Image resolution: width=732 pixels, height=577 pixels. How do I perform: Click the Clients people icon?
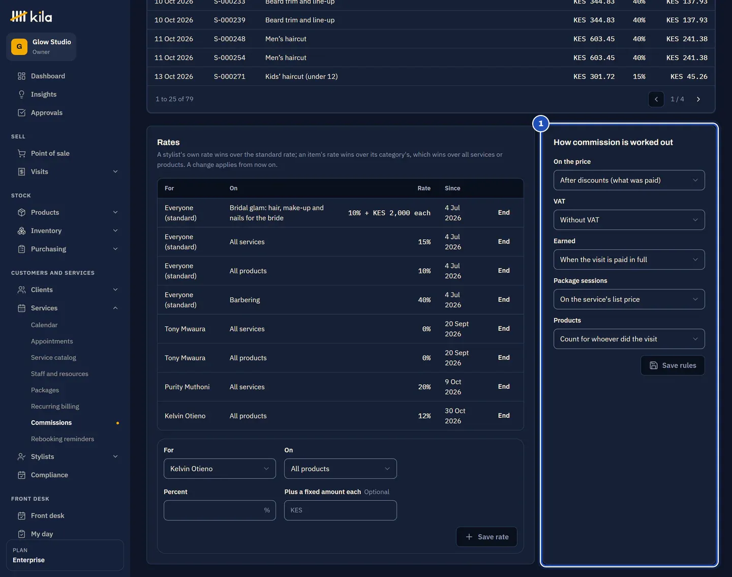21,290
